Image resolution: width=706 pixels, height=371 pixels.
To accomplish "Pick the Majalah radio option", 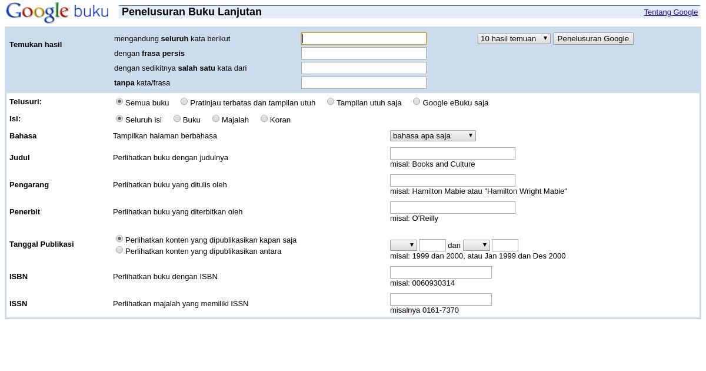I will click(x=216, y=119).
